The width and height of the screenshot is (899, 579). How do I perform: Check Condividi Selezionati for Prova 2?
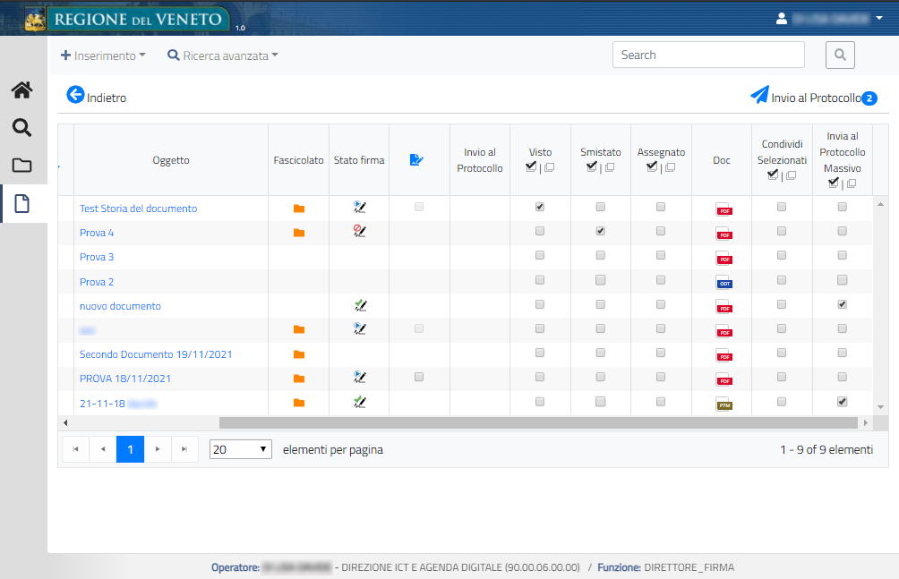point(782,280)
